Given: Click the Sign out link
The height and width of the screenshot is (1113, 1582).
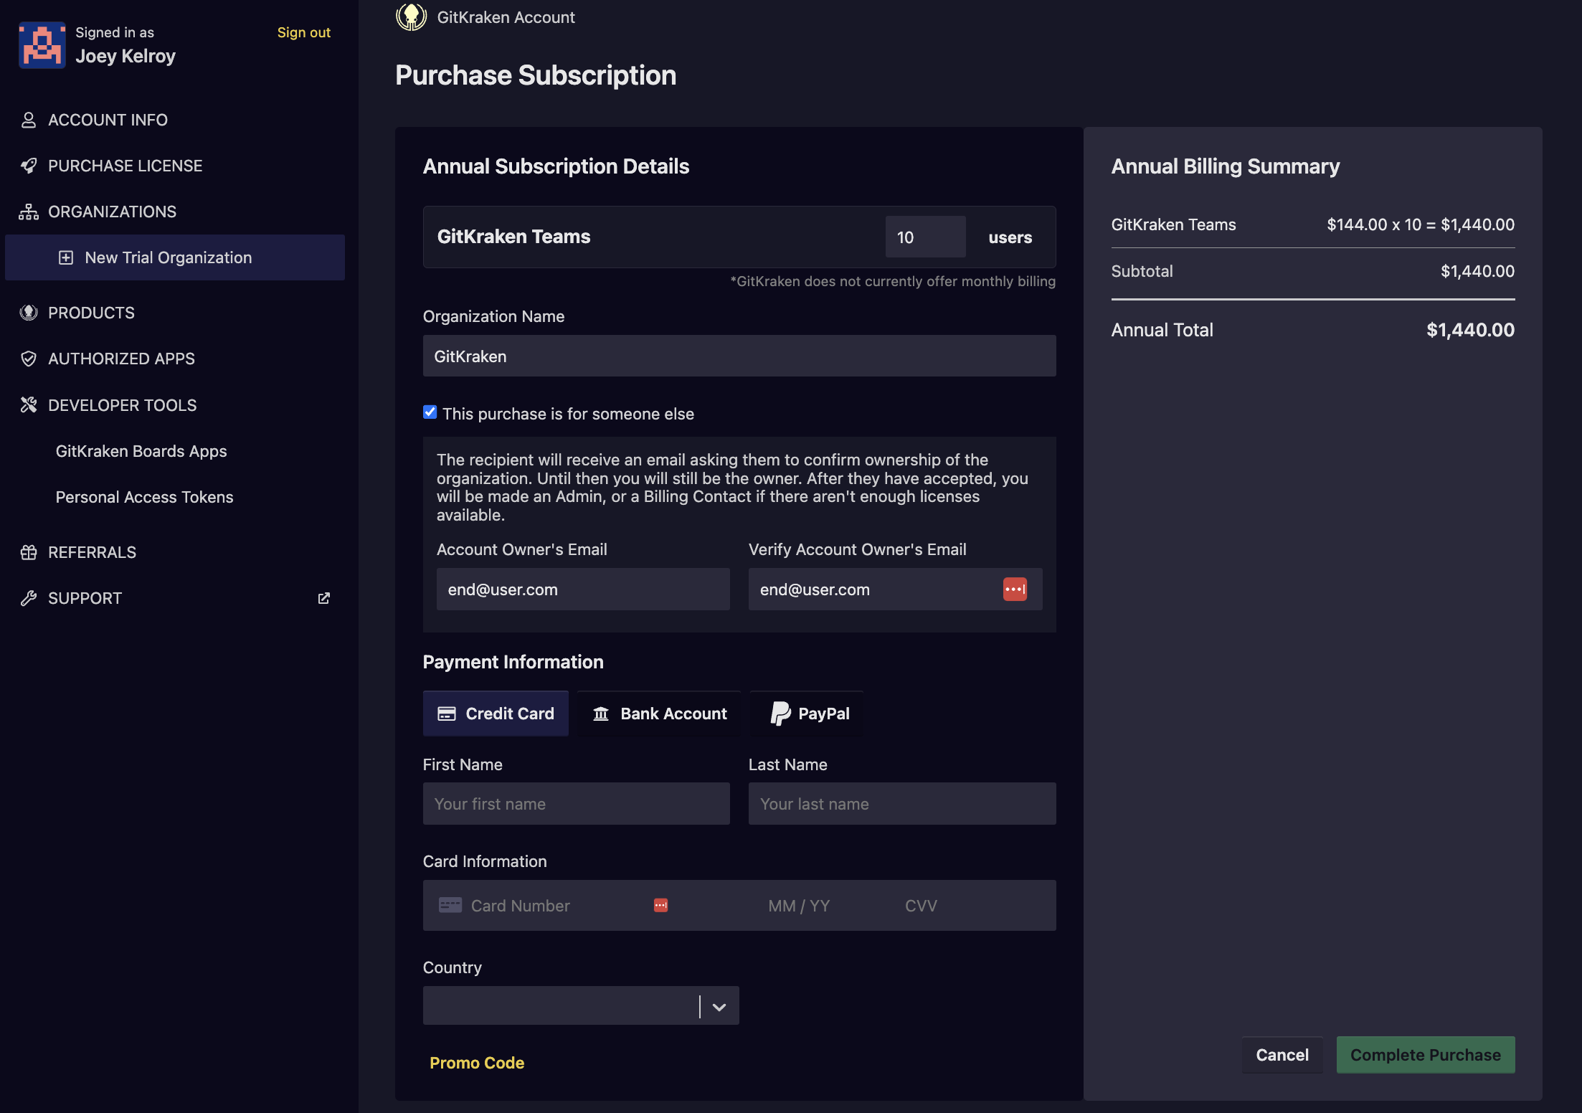Looking at the screenshot, I should (x=303, y=32).
